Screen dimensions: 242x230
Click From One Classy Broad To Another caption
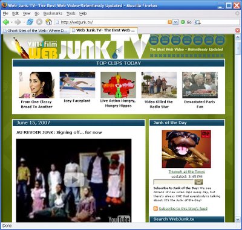point(36,104)
